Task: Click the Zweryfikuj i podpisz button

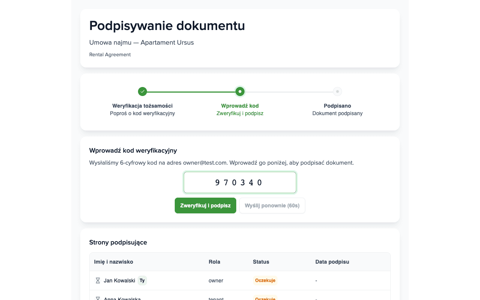Action: click(205, 205)
